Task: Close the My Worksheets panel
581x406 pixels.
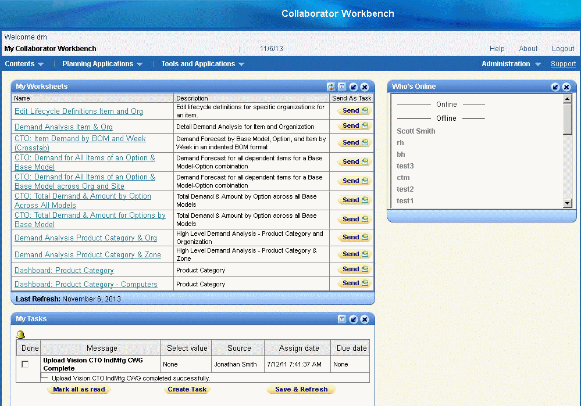Action: coord(365,87)
